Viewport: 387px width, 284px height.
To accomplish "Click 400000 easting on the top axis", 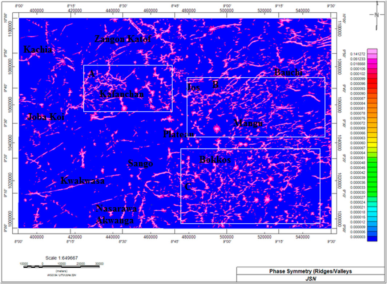I will 37,11.
